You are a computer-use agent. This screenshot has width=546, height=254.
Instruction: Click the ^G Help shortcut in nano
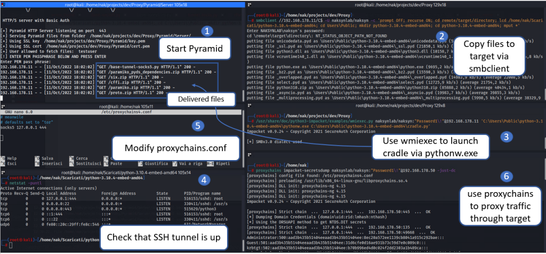9,158
